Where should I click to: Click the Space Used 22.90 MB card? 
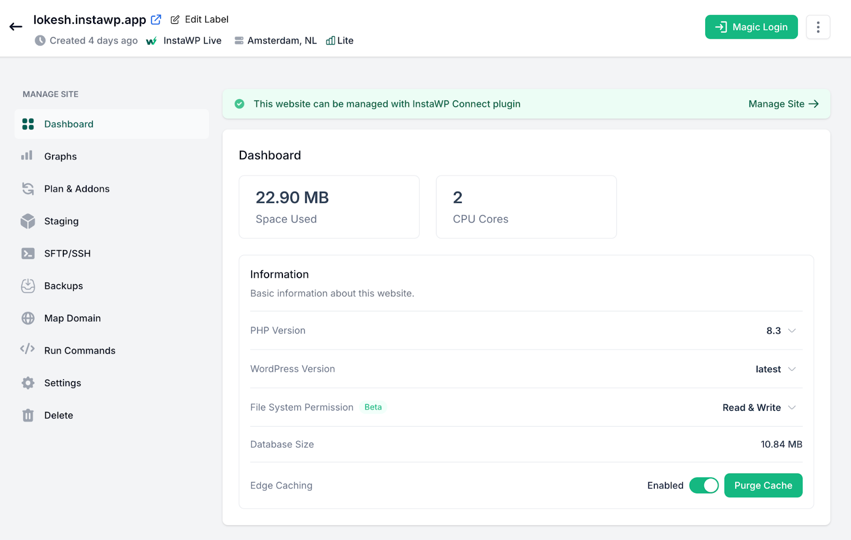329,207
